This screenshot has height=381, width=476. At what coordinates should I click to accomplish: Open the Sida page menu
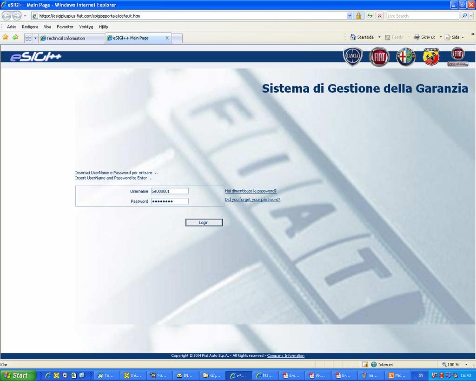455,37
